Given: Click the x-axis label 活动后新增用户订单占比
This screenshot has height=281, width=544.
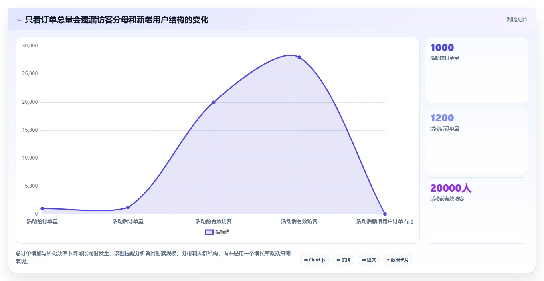Looking at the screenshot, I should point(385,221).
